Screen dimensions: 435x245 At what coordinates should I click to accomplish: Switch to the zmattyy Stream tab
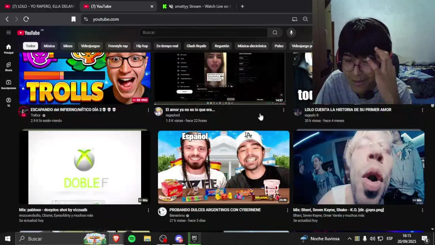coord(197,6)
